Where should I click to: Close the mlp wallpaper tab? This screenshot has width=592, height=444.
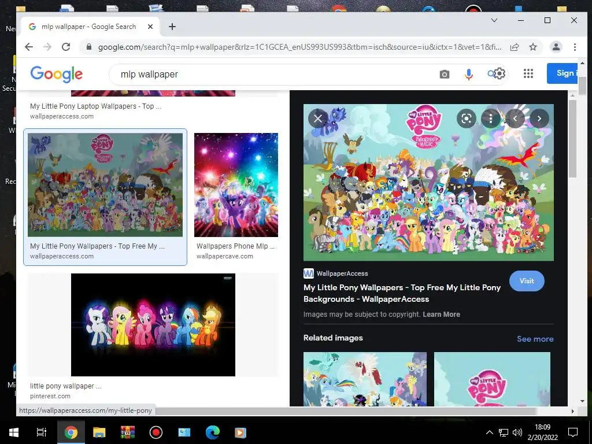click(x=150, y=27)
